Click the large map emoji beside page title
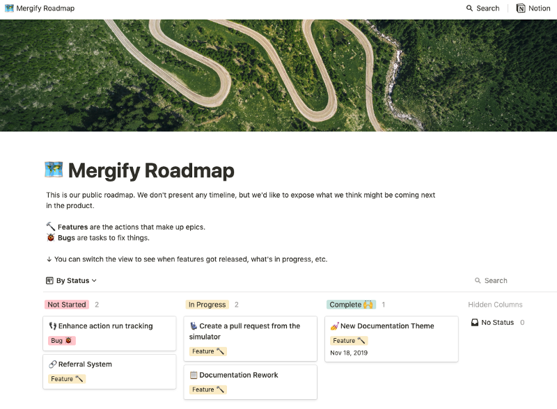 coord(54,169)
